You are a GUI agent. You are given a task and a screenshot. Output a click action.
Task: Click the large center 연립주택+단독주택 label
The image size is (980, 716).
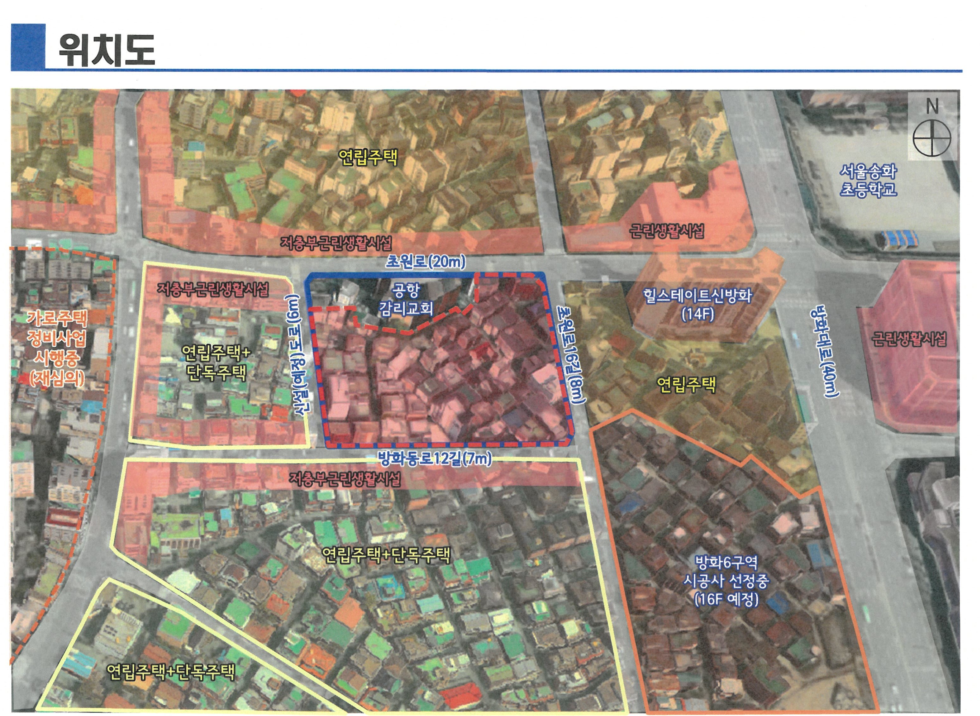[x=386, y=555]
